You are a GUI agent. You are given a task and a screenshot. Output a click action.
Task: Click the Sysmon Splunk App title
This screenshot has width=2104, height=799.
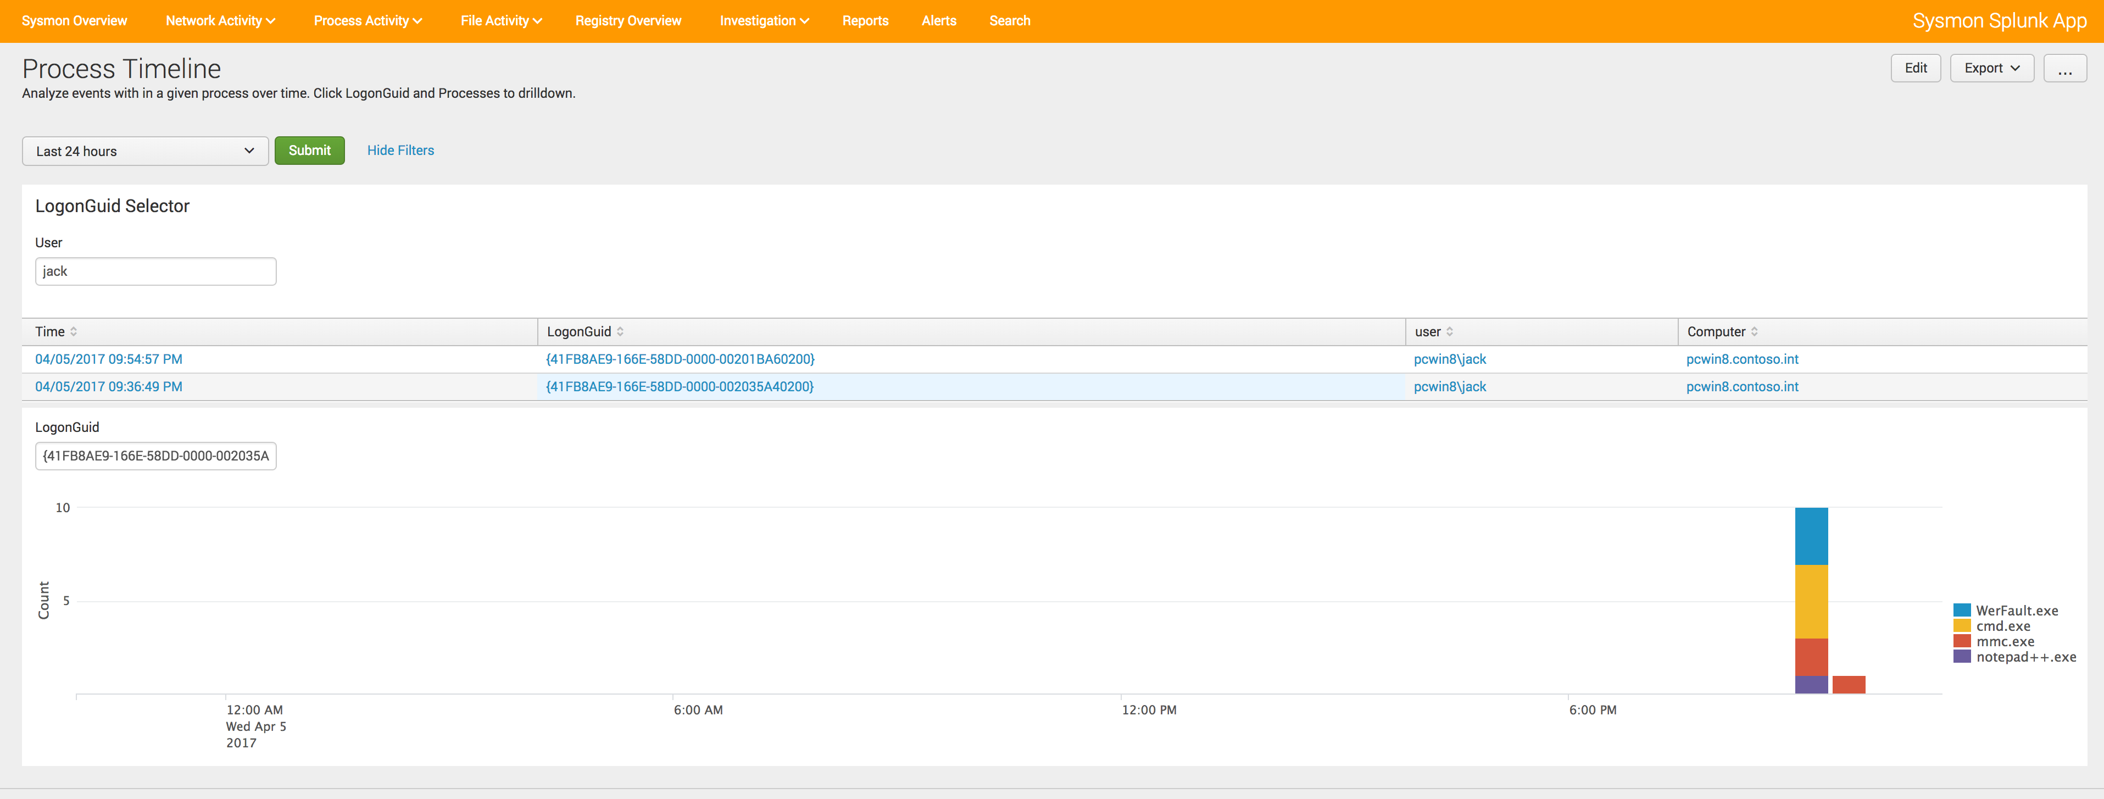(1999, 21)
